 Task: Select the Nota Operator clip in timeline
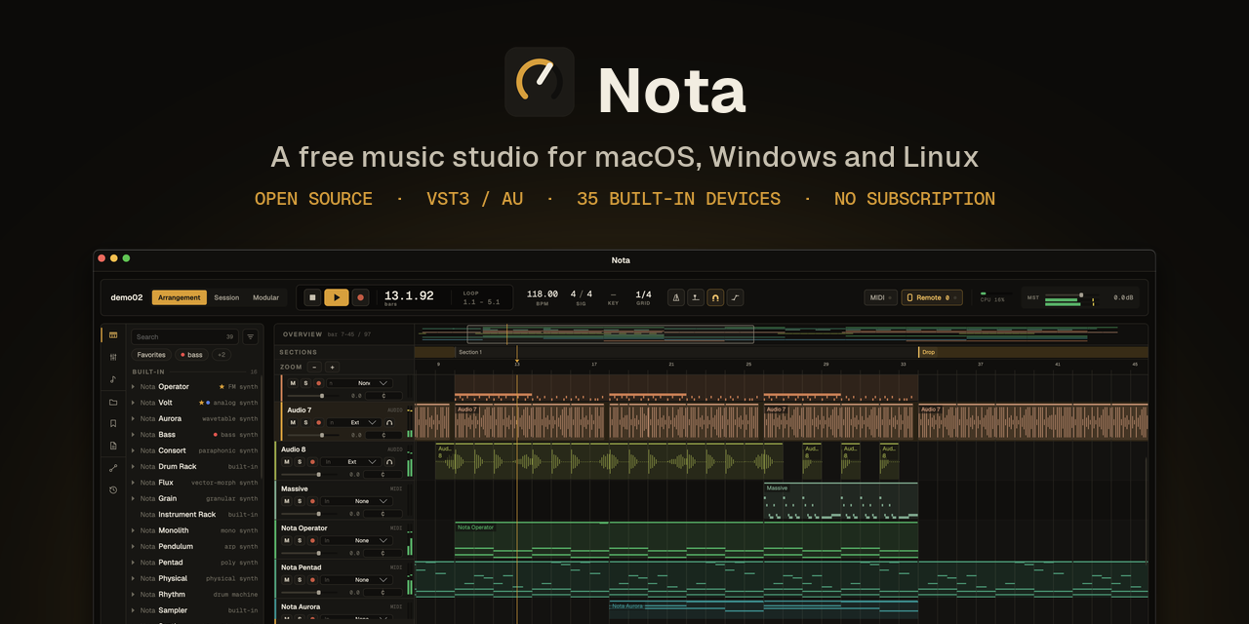(x=686, y=540)
